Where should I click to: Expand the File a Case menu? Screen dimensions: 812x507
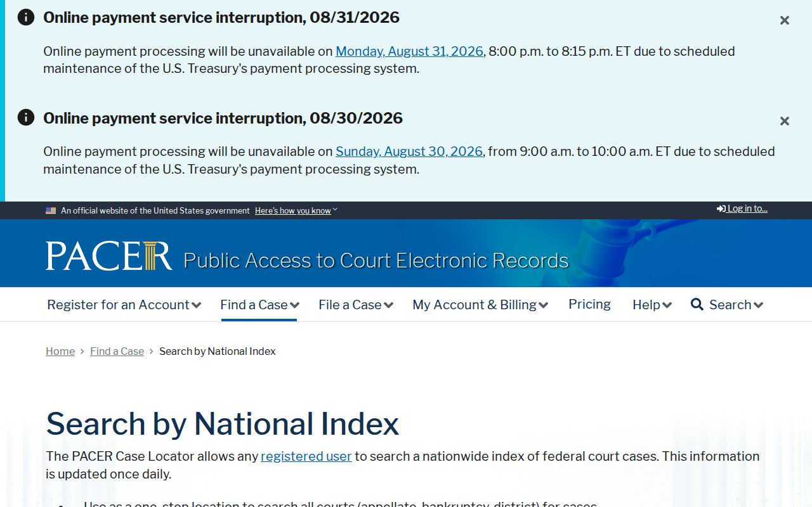[355, 305]
